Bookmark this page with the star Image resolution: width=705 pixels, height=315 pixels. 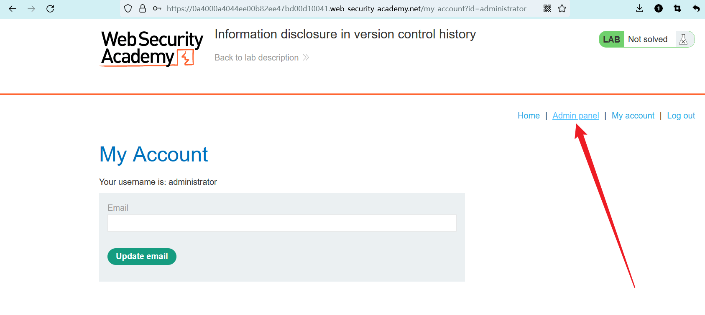coord(562,8)
